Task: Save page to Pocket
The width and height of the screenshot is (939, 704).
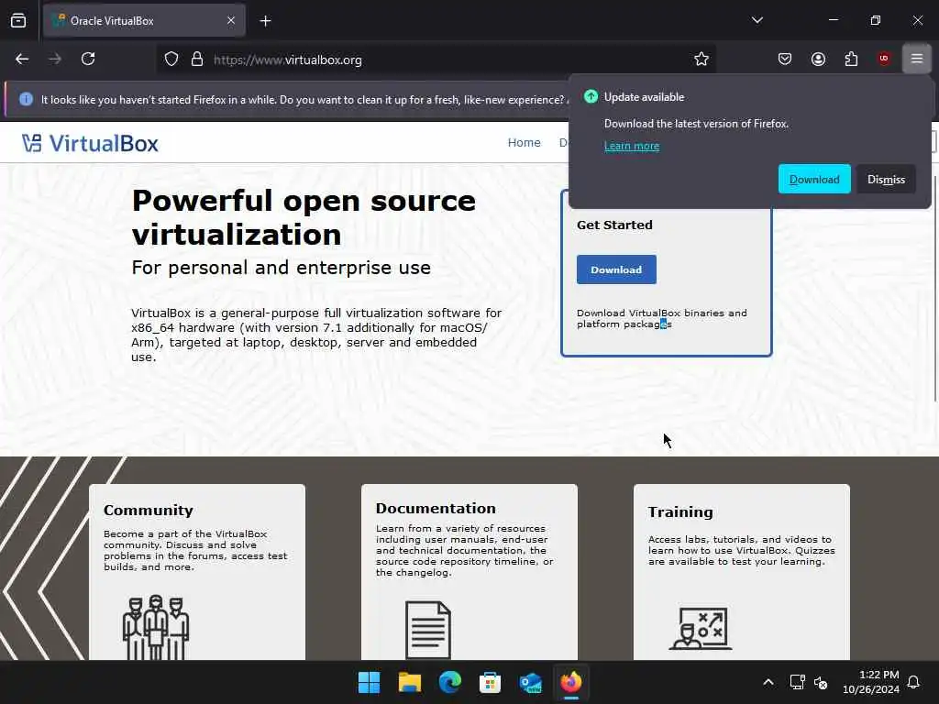Action: click(x=785, y=59)
